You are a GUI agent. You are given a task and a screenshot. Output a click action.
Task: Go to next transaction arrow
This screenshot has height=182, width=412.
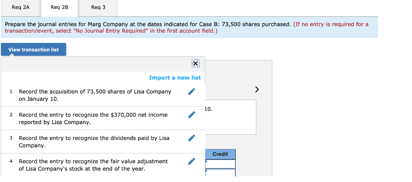point(257,90)
